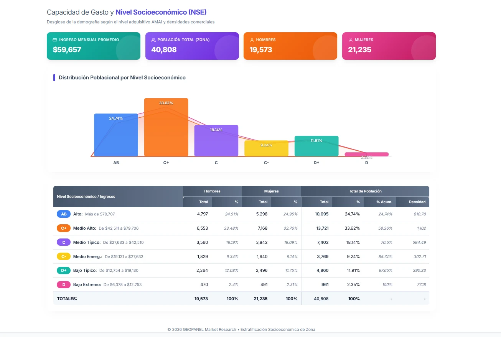The width and height of the screenshot is (501, 337).
Task: Select the orange C+ bar in the chart
Action: coord(166,127)
